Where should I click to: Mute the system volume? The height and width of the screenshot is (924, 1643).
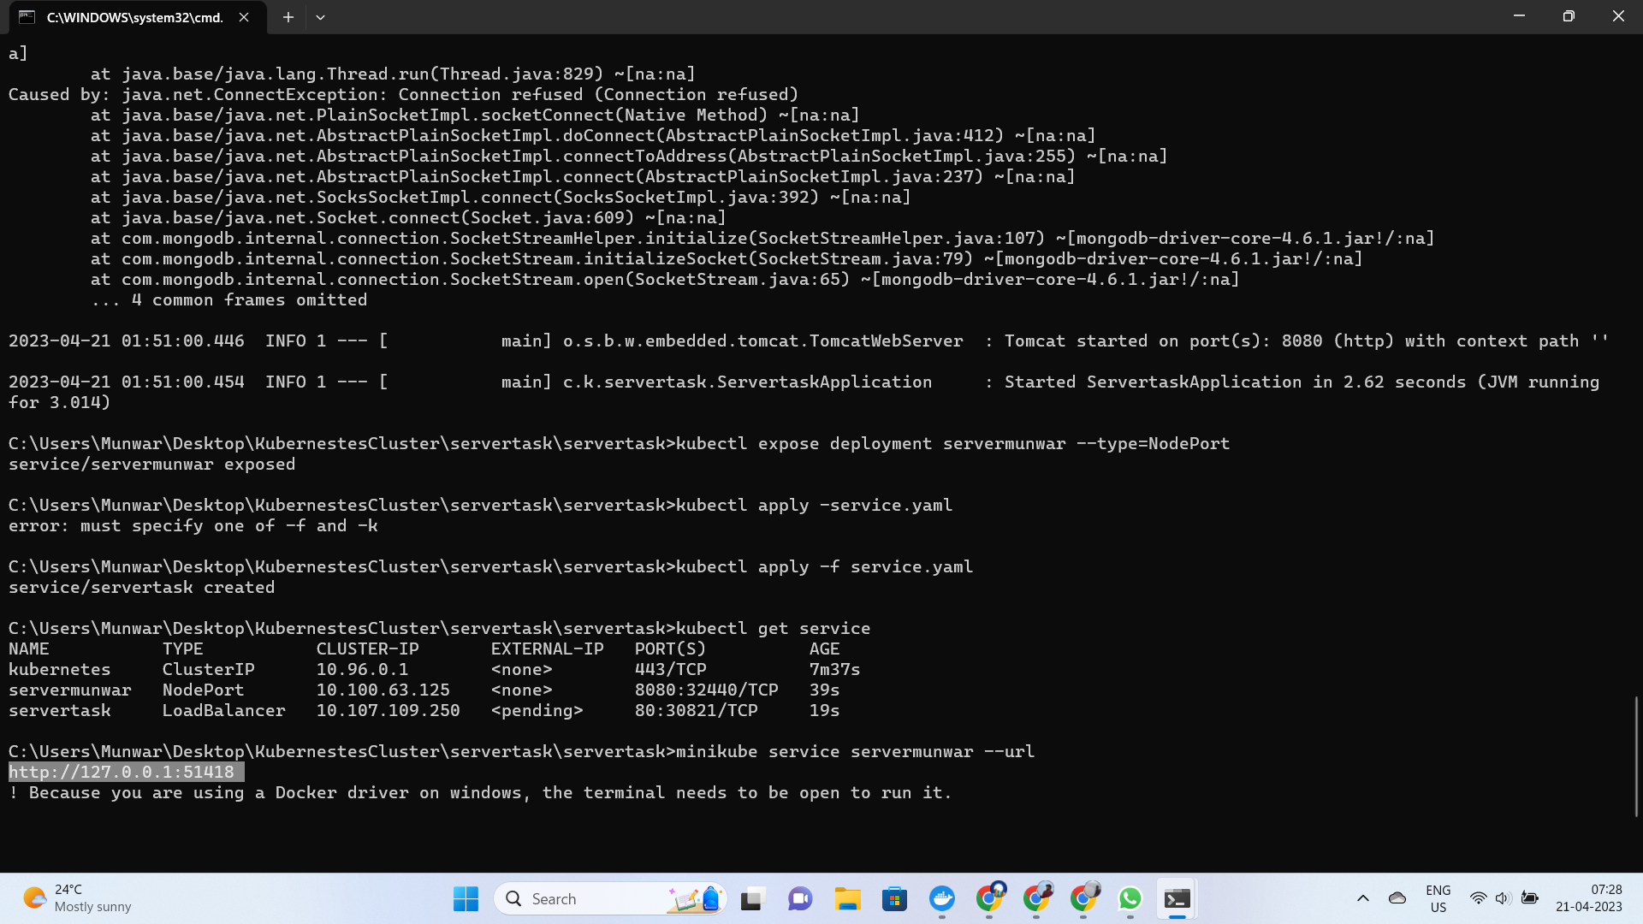click(1501, 897)
